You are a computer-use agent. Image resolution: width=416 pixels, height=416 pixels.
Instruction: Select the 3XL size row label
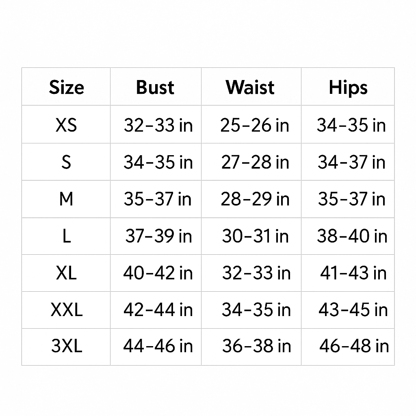[67, 346]
